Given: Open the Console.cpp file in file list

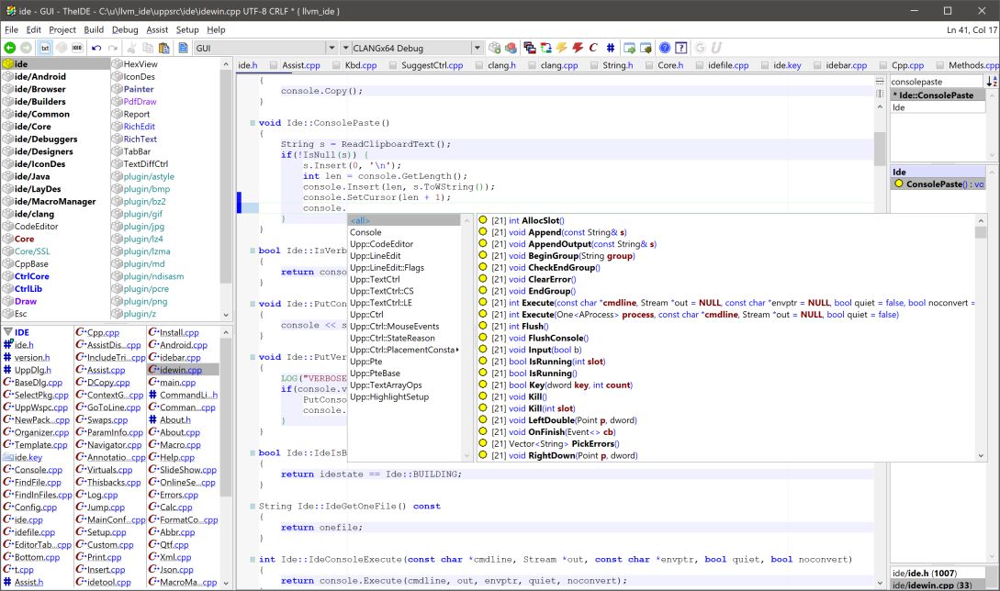Looking at the screenshot, I should [x=38, y=470].
